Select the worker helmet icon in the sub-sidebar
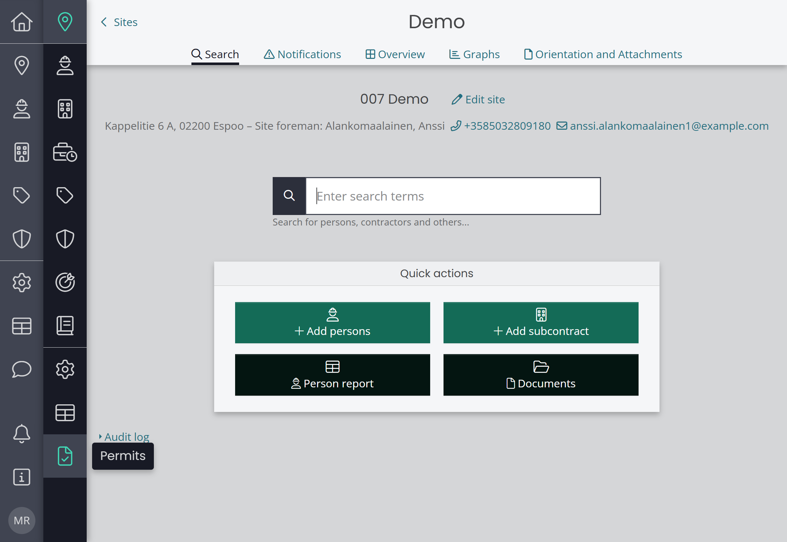The image size is (787, 542). click(x=65, y=65)
